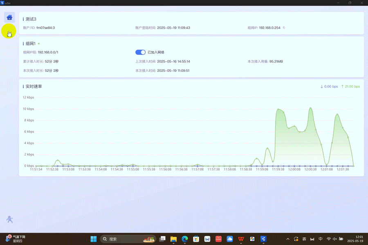368x245 pixels.
Task: Click the figure icon at sidebar bottom
Action: pyautogui.click(x=10, y=220)
